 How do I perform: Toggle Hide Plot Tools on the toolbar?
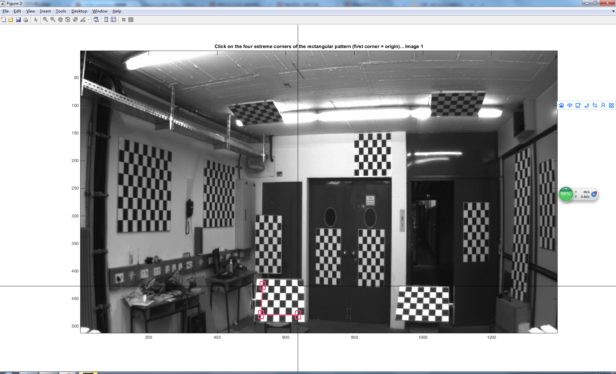click(123, 19)
